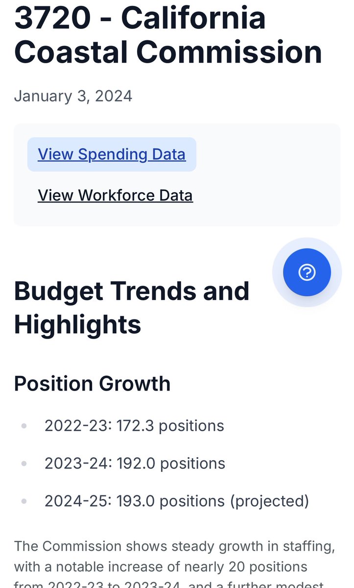Tap the bullet dot beside 2024-25
The height and width of the screenshot is (588, 354).
[24, 501]
